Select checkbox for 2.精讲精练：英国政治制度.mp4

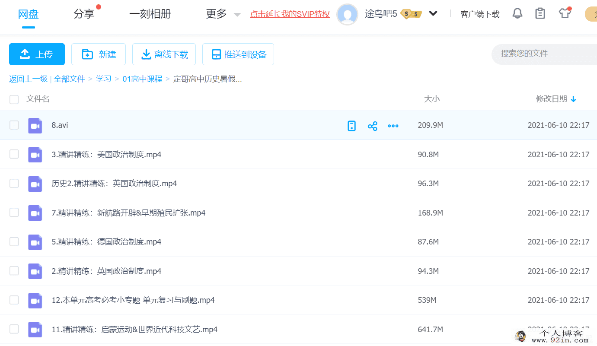pyautogui.click(x=14, y=271)
